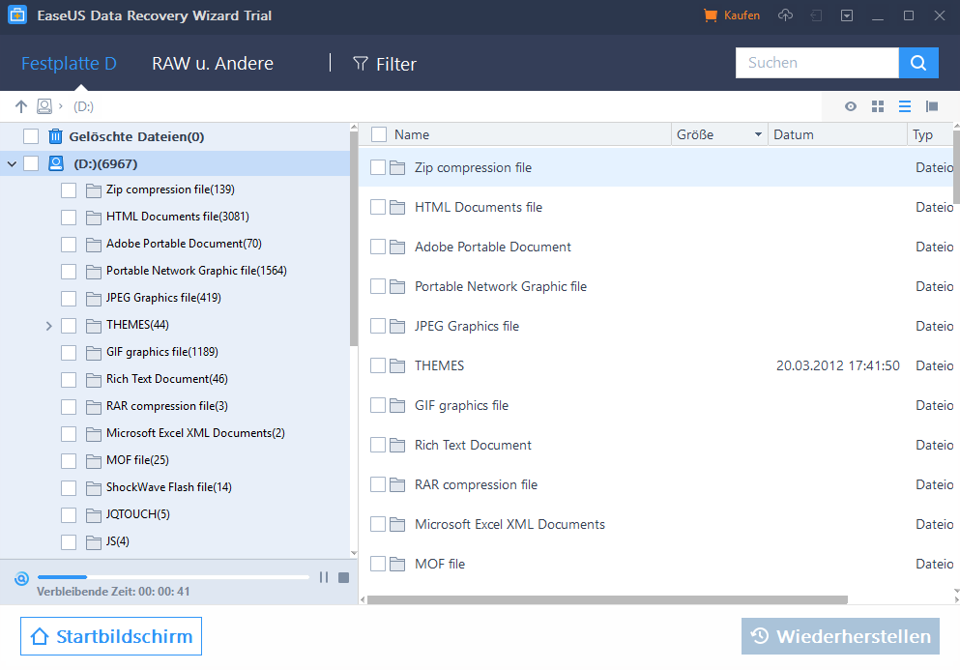Click the drive icon beside (D:)(6967)
This screenshot has width=960, height=670.
coord(56,163)
